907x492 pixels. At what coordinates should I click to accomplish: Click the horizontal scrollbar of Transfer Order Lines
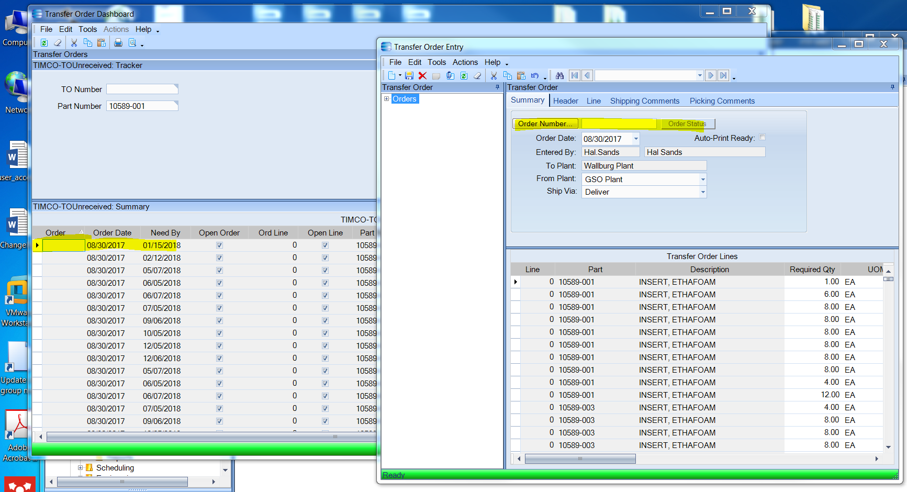[x=580, y=459]
